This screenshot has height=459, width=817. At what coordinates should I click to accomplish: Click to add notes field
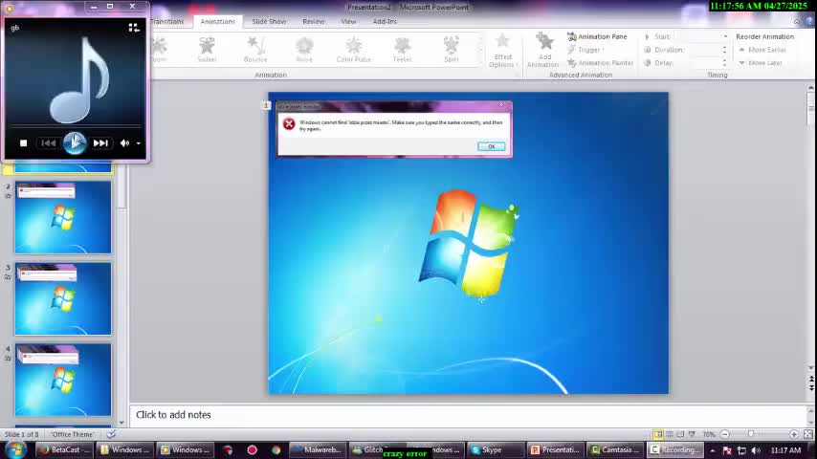(x=468, y=415)
